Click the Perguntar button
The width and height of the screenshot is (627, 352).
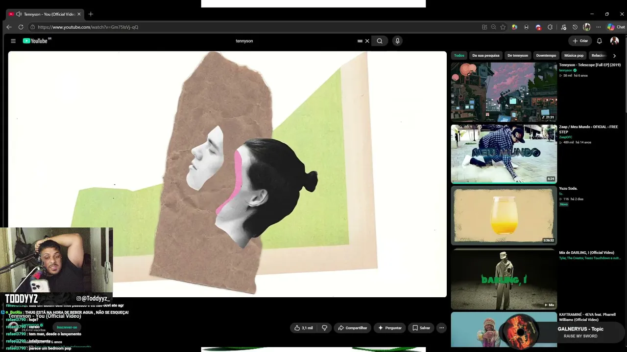[x=389, y=328]
